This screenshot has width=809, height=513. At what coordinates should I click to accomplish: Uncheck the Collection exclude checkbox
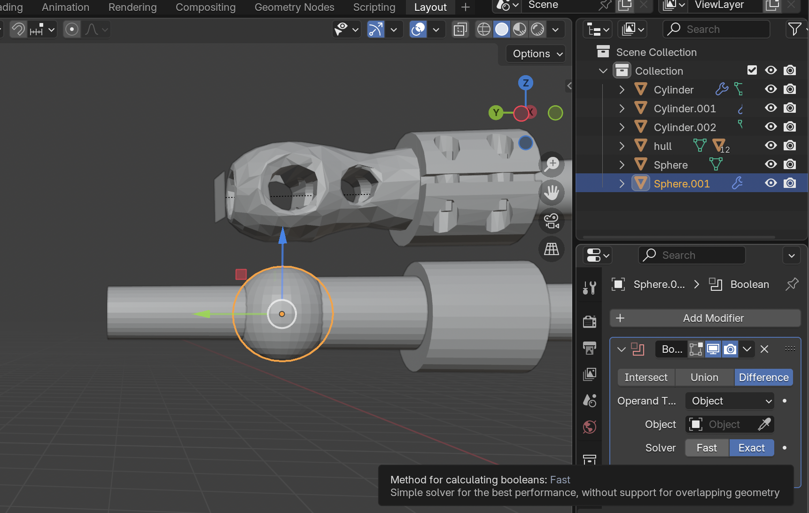[752, 70]
